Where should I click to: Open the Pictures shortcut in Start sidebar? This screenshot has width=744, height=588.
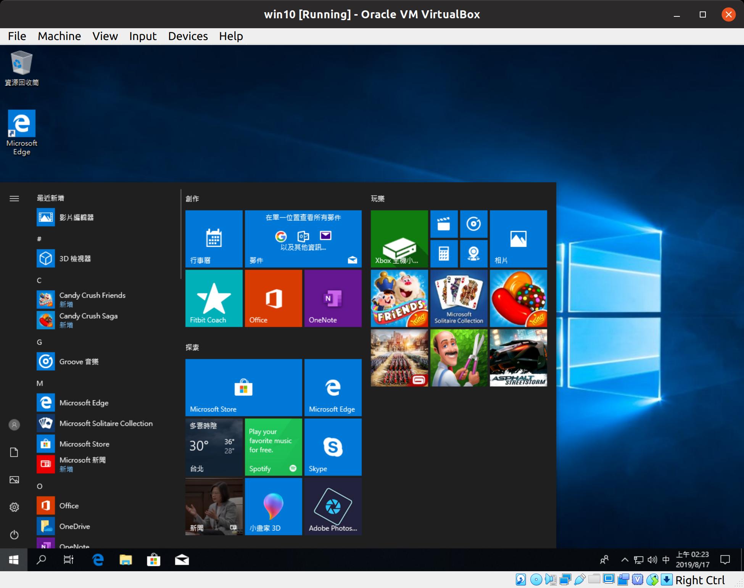coord(14,480)
